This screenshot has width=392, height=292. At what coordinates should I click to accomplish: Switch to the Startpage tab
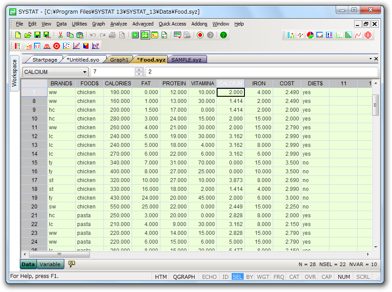pos(45,60)
